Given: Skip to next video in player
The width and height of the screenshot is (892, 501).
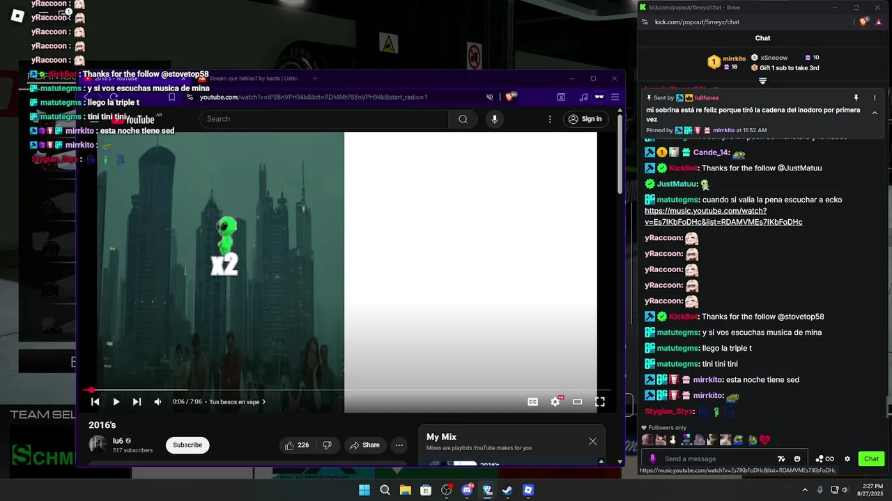Looking at the screenshot, I should [x=137, y=401].
